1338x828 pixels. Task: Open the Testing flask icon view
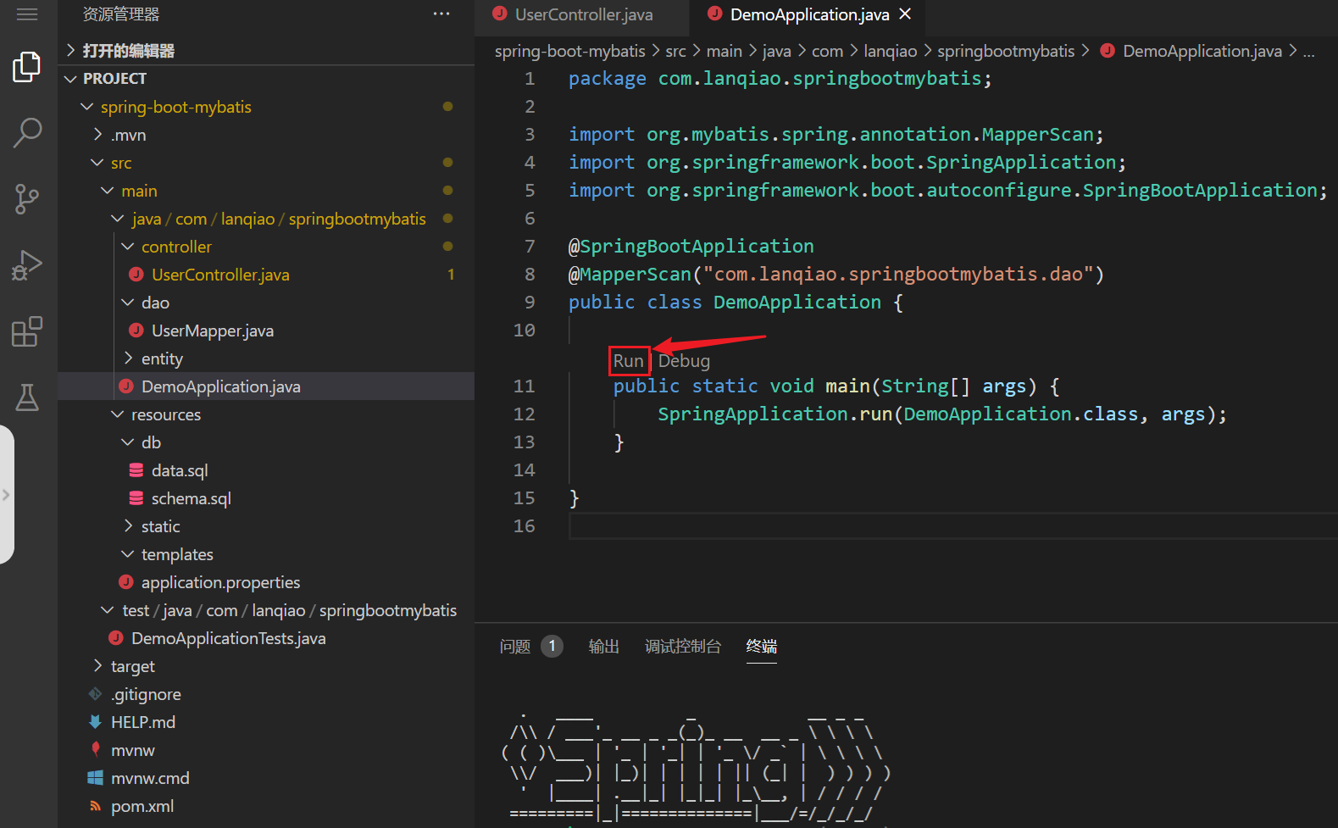[x=27, y=397]
